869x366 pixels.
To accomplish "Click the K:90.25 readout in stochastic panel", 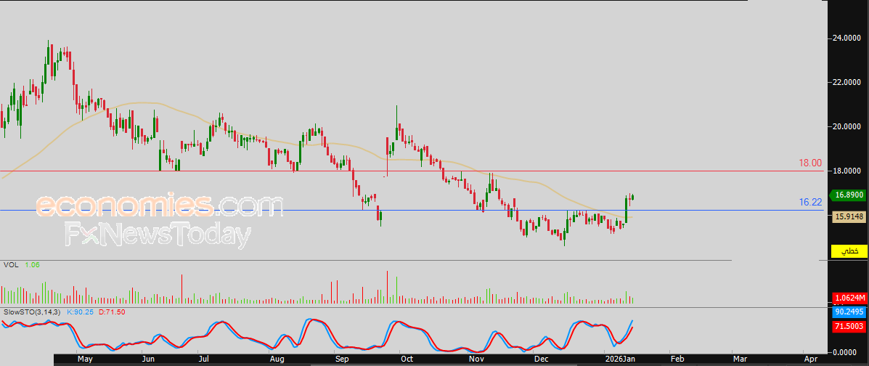I will pyautogui.click(x=80, y=312).
